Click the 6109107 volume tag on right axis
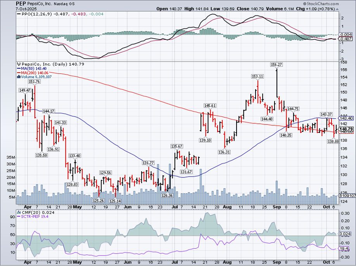 [347, 196]
